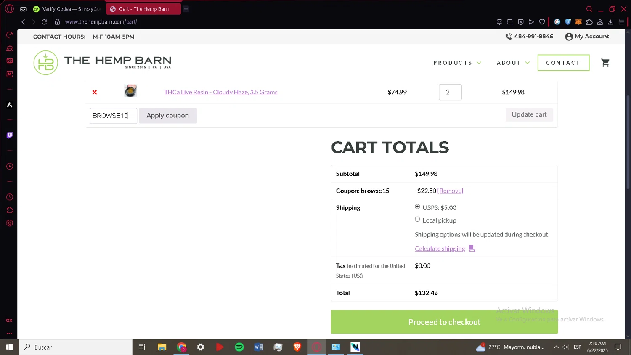This screenshot has height=355, width=631.
Task: Click the pinboard pin icon in toolbar
Action: click(x=499, y=22)
